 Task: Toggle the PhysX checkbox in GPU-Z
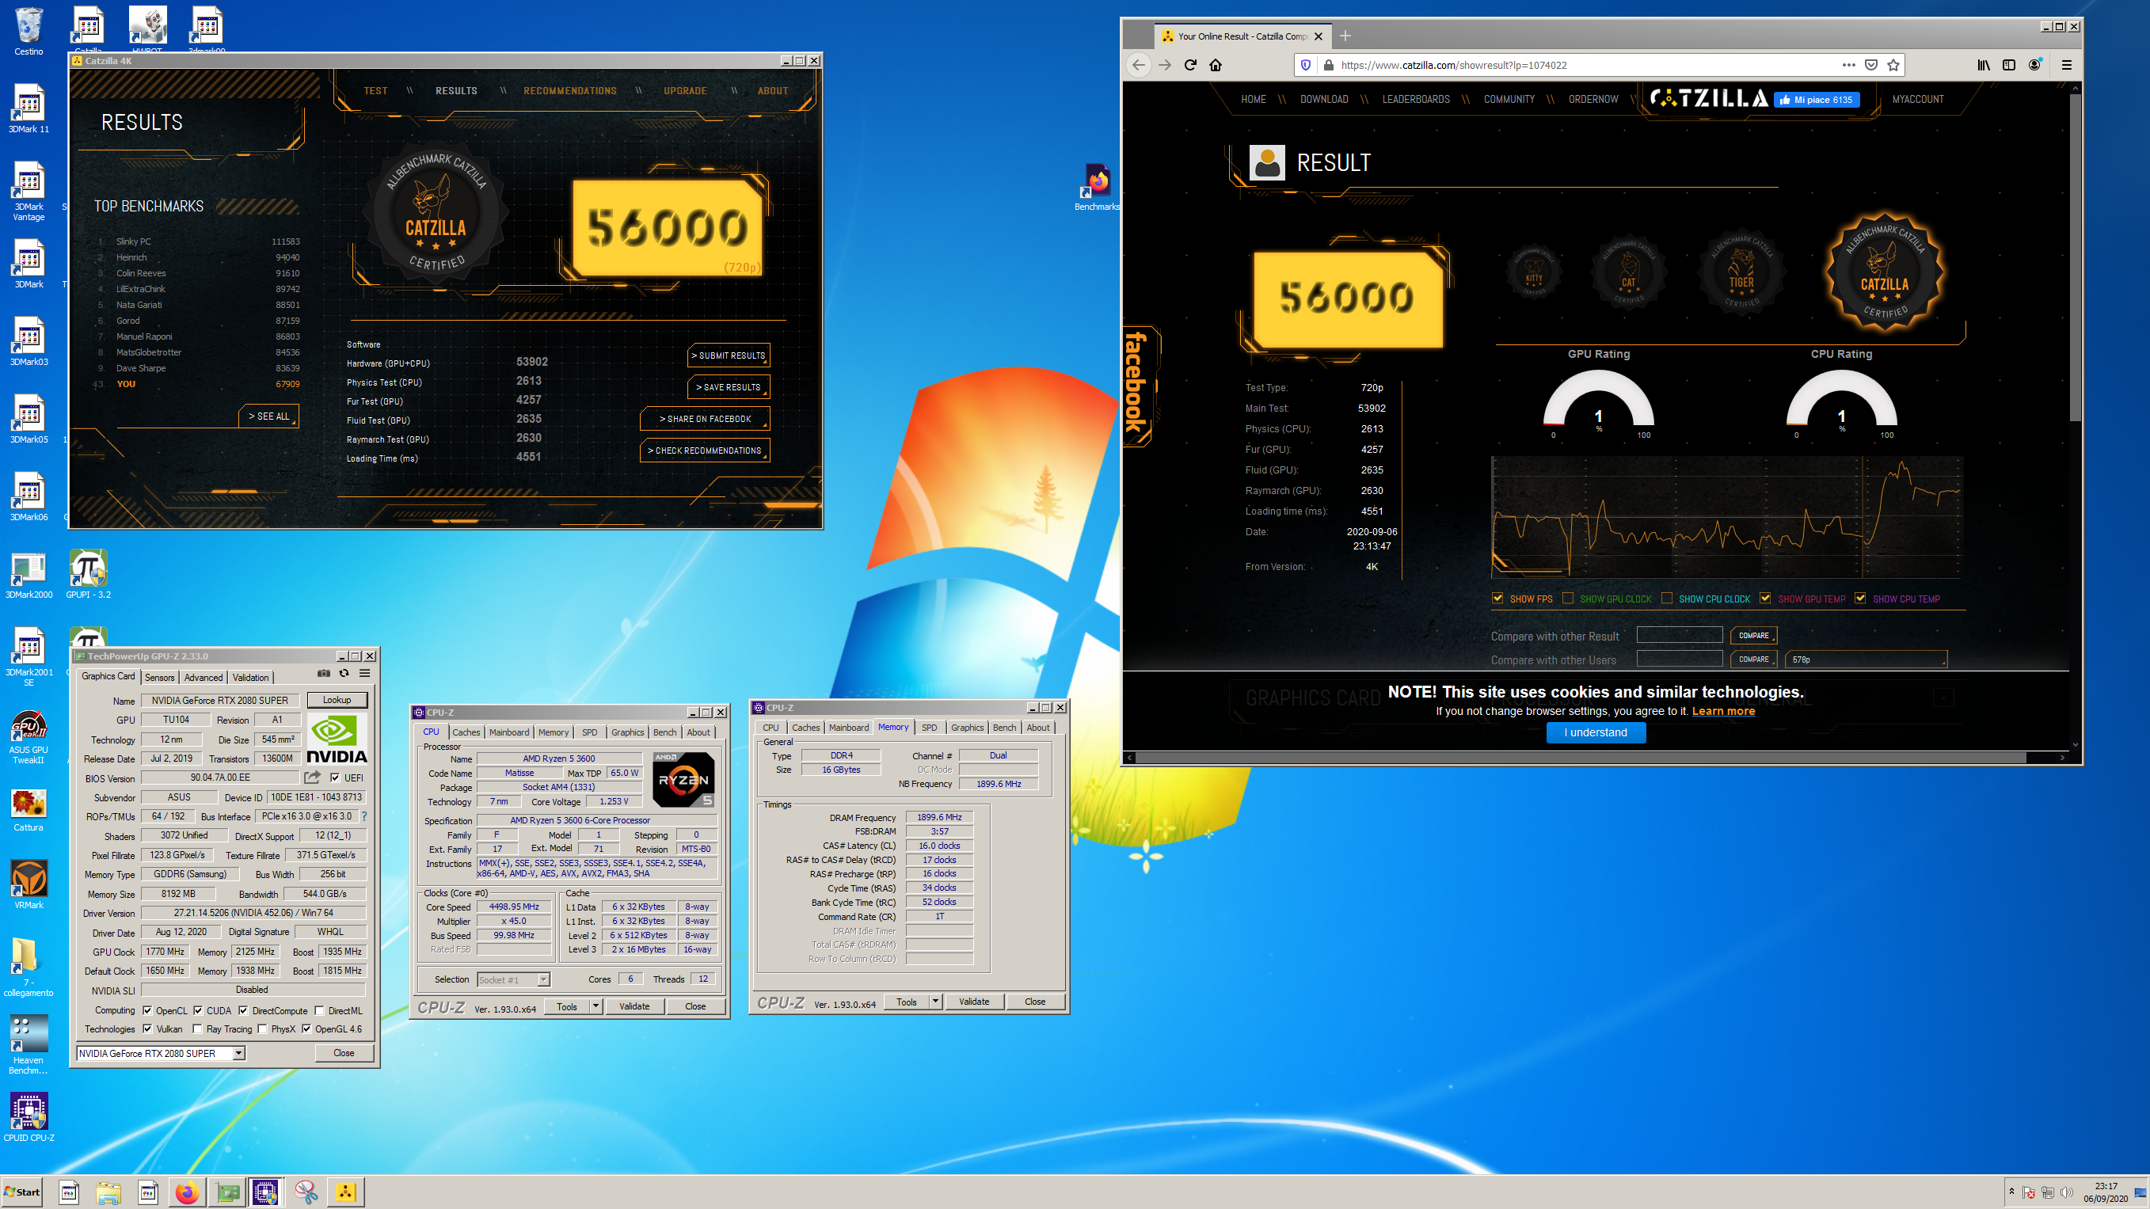[262, 1028]
